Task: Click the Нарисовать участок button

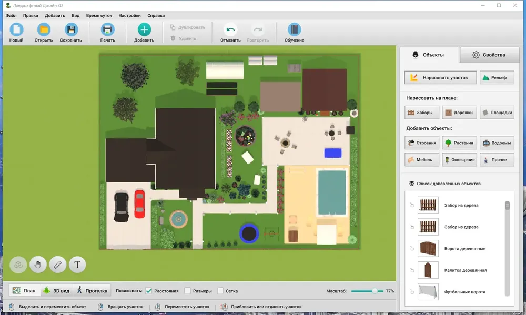Action: coord(440,77)
